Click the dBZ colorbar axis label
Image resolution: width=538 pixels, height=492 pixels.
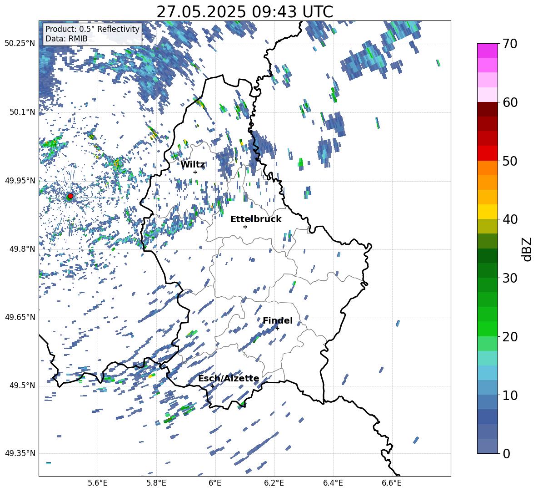528,249
